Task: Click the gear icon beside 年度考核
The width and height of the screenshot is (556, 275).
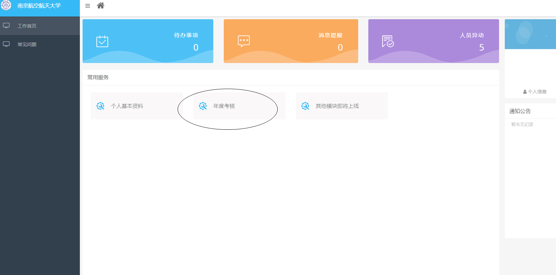Action: [x=203, y=106]
